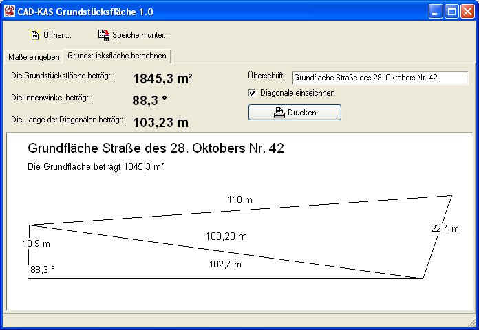The width and height of the screenshot is (479, 330).
Task: Click the 102,7 m side label in drawing
Action: tap(225, 264)
